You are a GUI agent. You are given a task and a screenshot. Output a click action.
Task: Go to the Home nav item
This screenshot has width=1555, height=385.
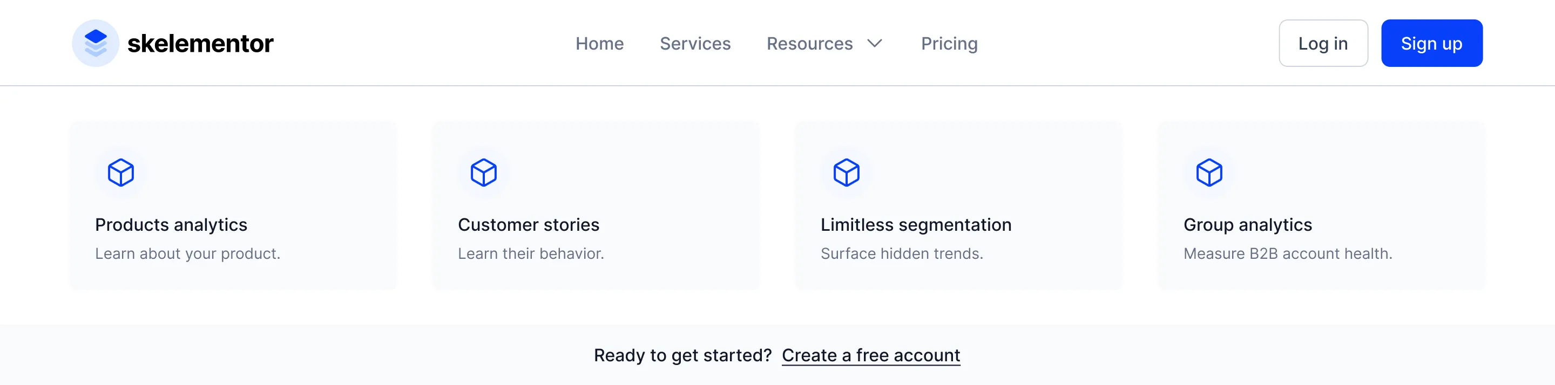tap(599, 43)
